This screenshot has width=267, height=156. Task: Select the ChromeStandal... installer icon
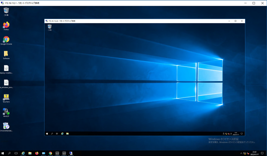click(6, 127)
